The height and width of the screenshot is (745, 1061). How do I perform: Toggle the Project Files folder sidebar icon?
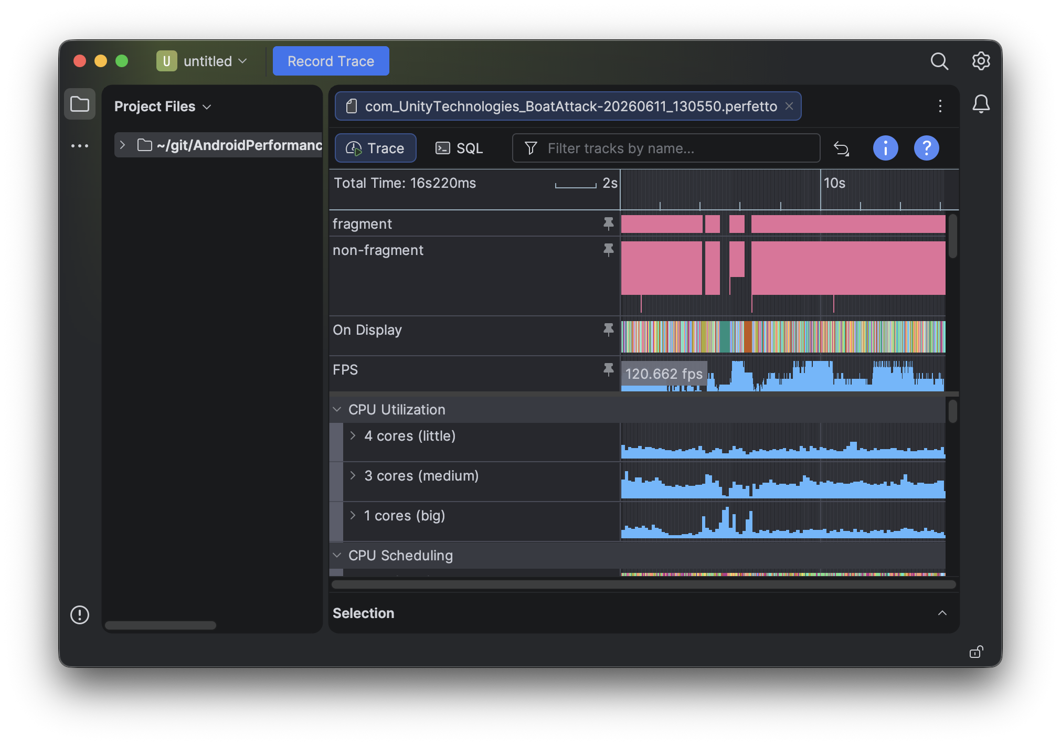(80, 104)
